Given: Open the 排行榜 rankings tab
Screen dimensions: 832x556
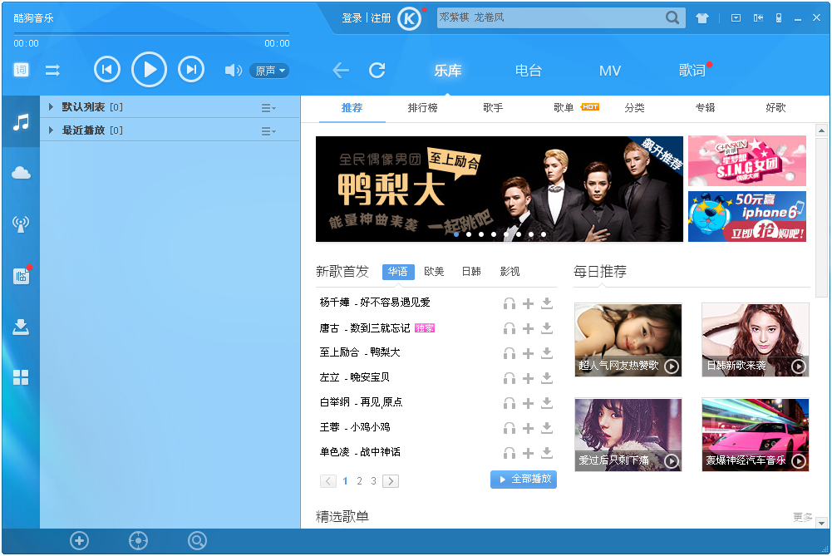Looking at the screenshot, I should point(422,108).
